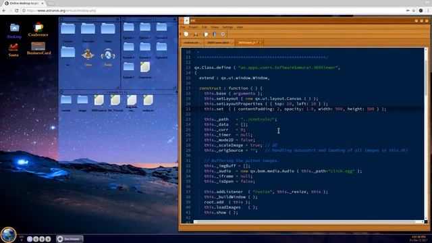The height and width of the screenshot is (243, 432).
Task: Select the first workspace circle in taskbar
Action: [30, 239]
